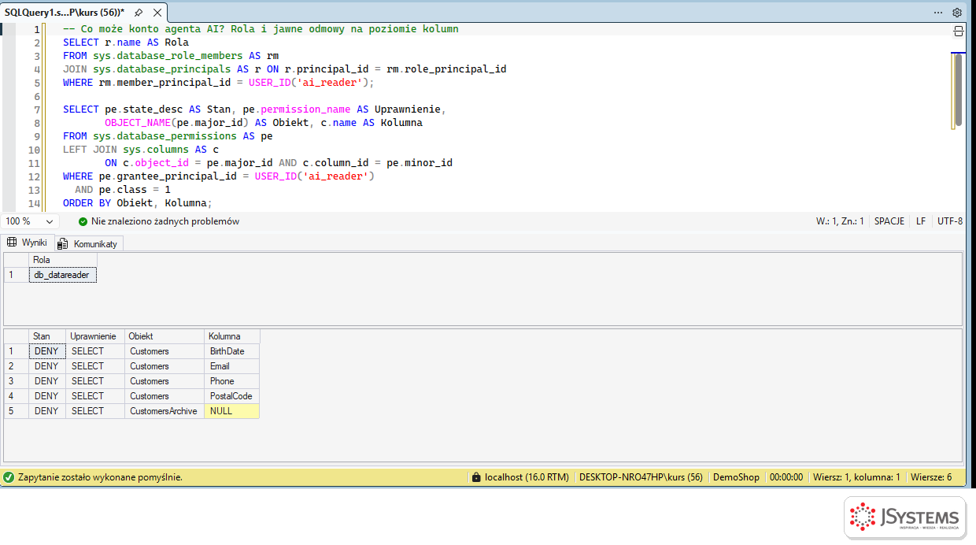The image size is (976, 545).
Task: Click the editor vertical scrollbar thumb
Action: tap(958, 90)
